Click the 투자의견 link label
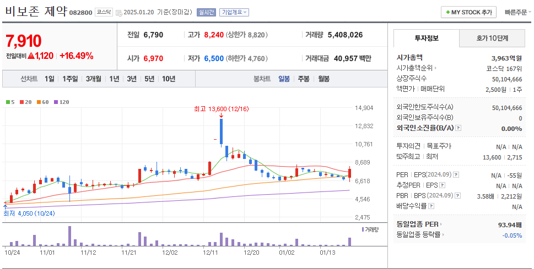This screenshot has height=269, width=534. 408,146
